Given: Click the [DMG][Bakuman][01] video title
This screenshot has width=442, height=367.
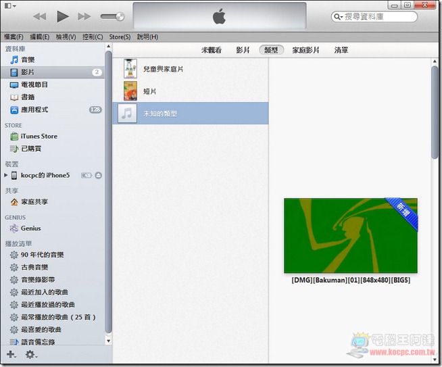Looking at the screenshot, I should (x=351, y=280).
